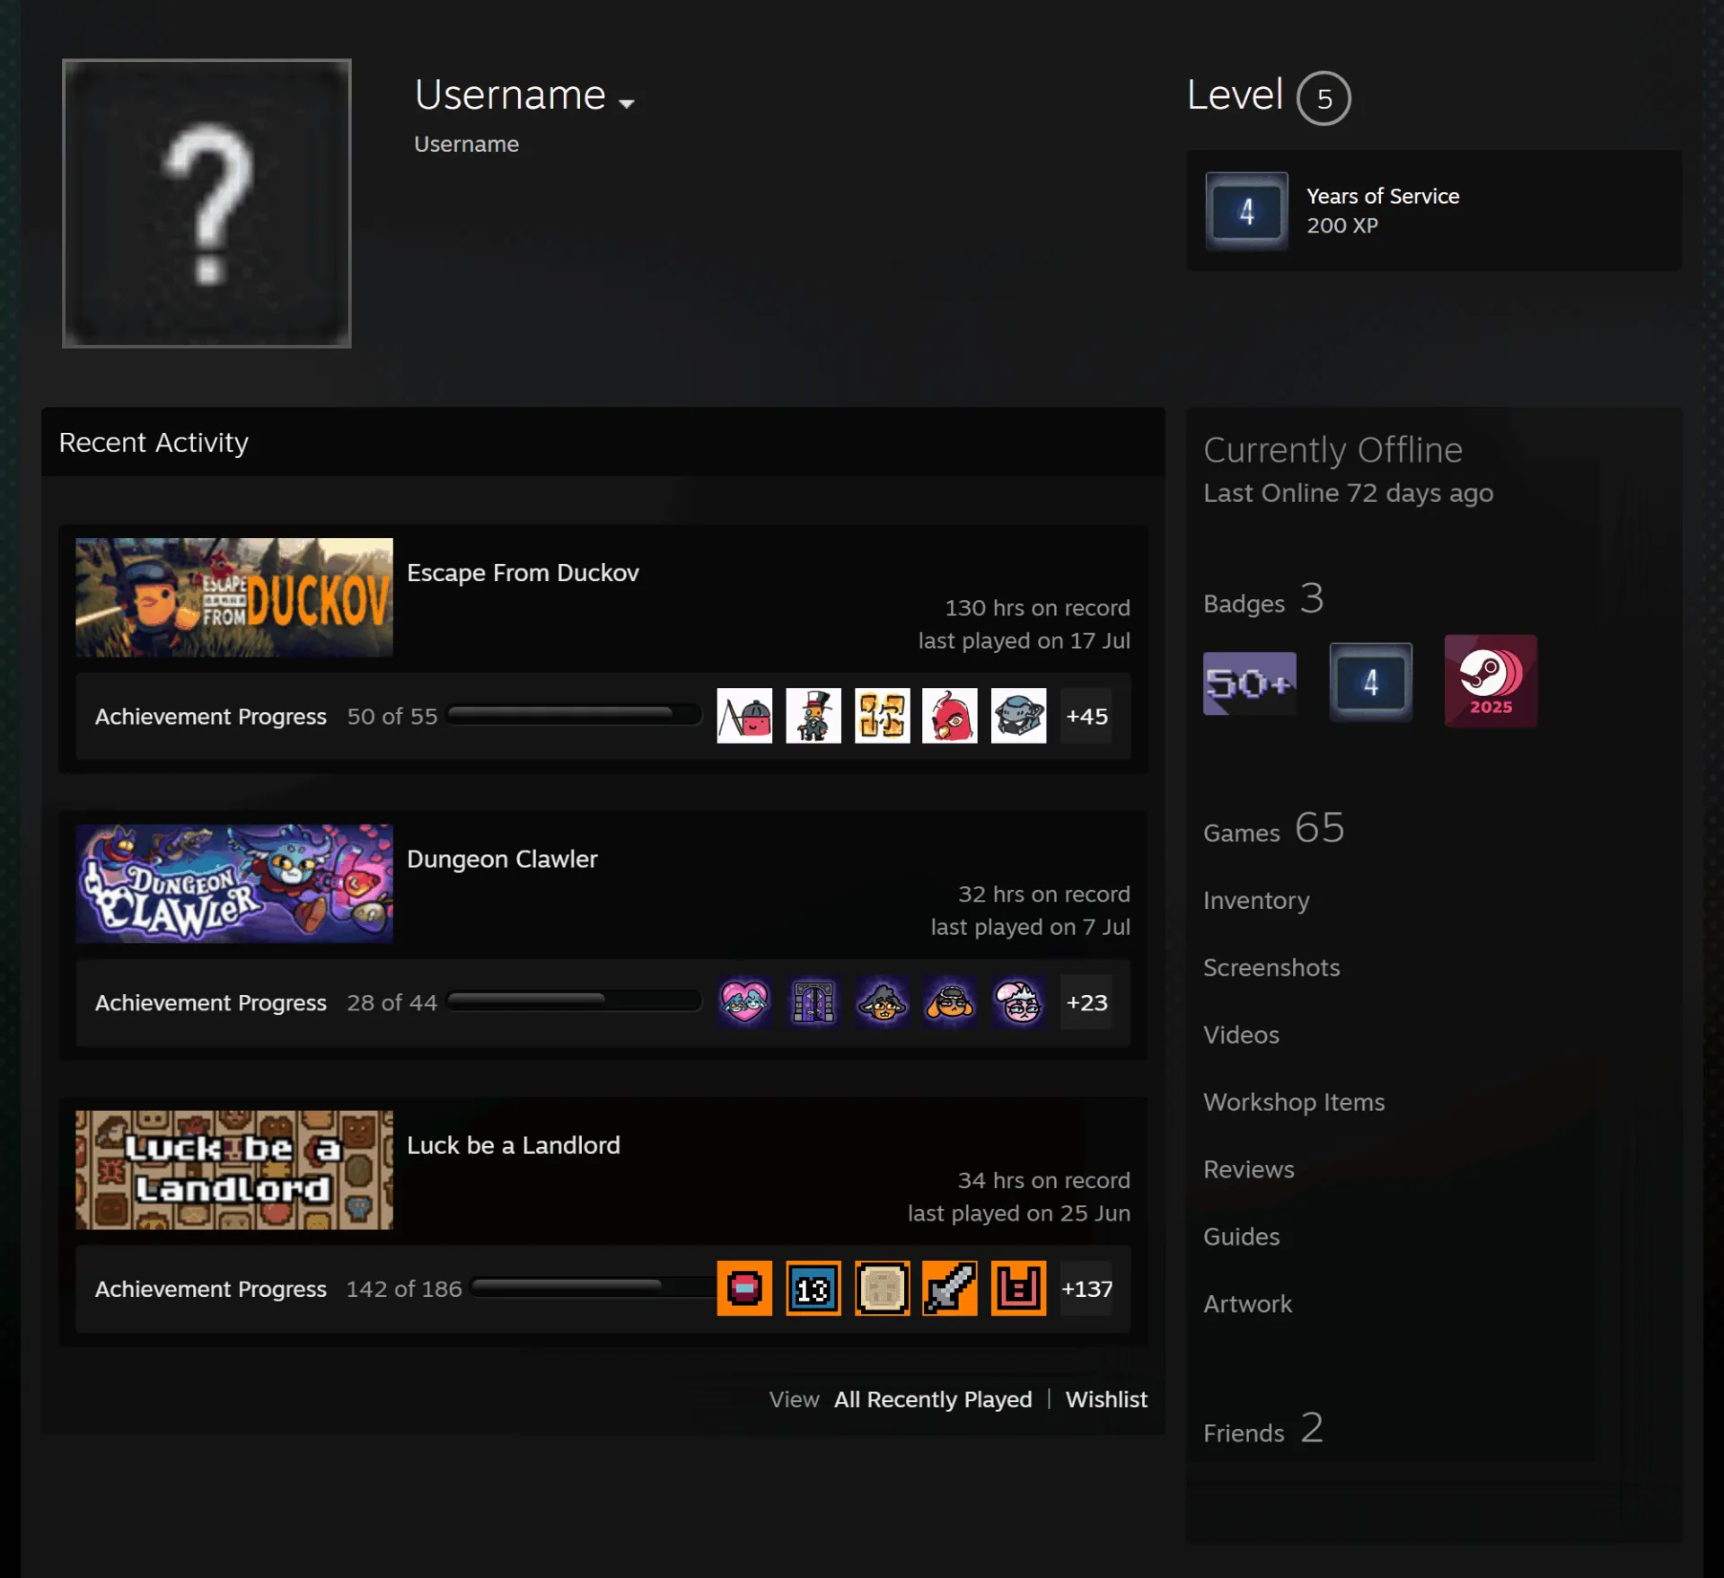Click the Luck be a Landlord title
The height and width of the screenshot is (1578, 1724).
(514, 1145)
